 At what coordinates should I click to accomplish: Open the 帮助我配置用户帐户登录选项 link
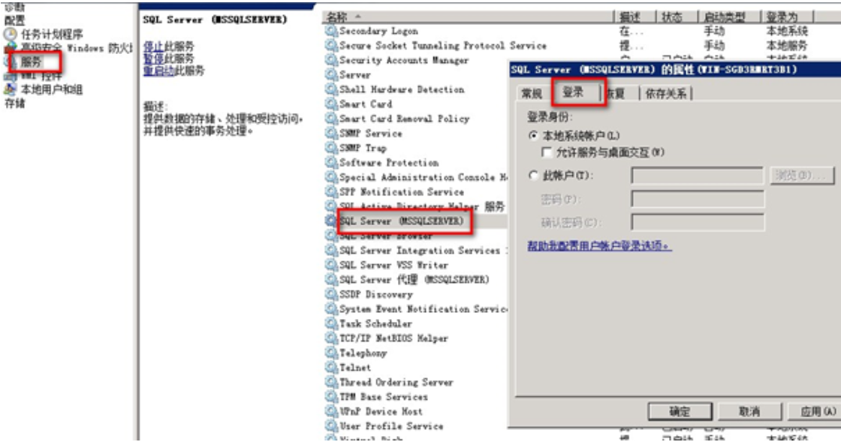[599, 246]
